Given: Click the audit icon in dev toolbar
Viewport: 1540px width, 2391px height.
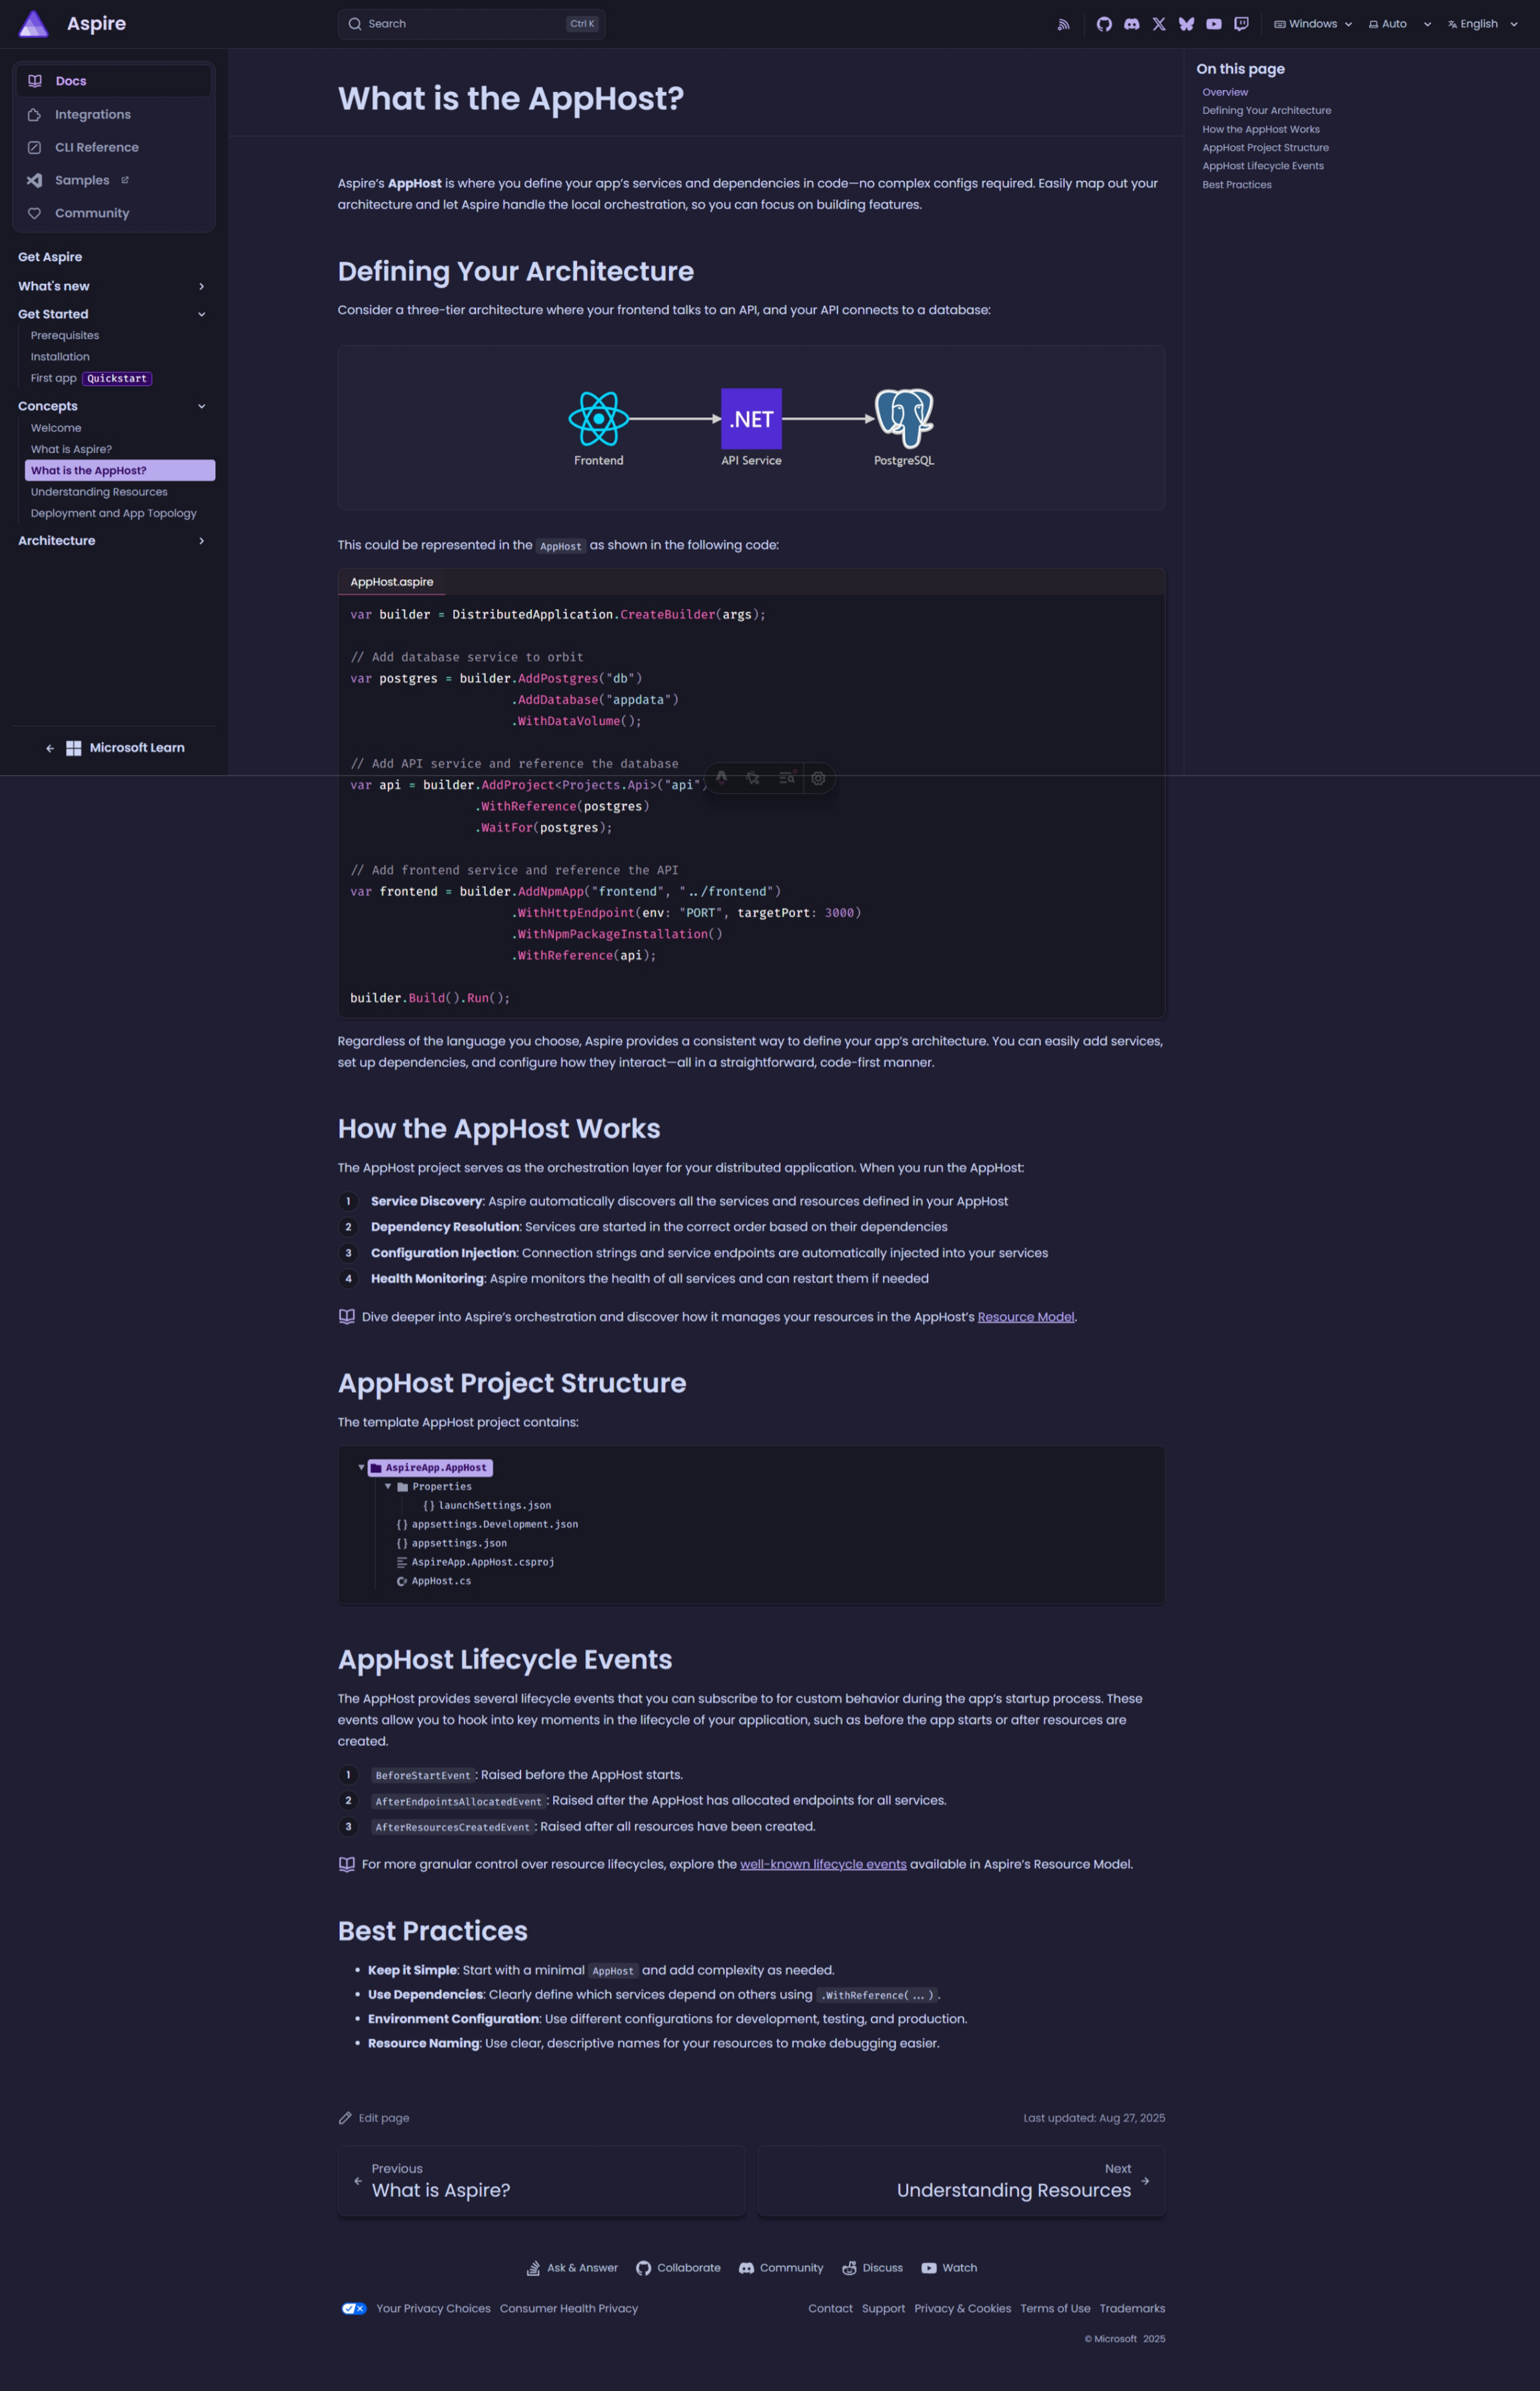Looking at the screenshot, I should click(787, 778).
